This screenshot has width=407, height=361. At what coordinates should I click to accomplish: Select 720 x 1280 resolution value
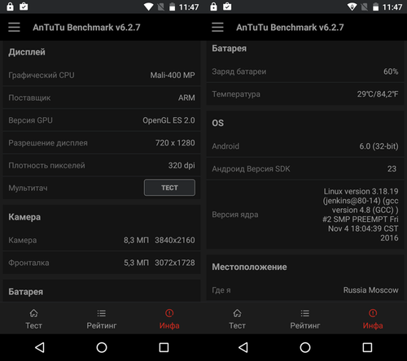click(175, 143)
